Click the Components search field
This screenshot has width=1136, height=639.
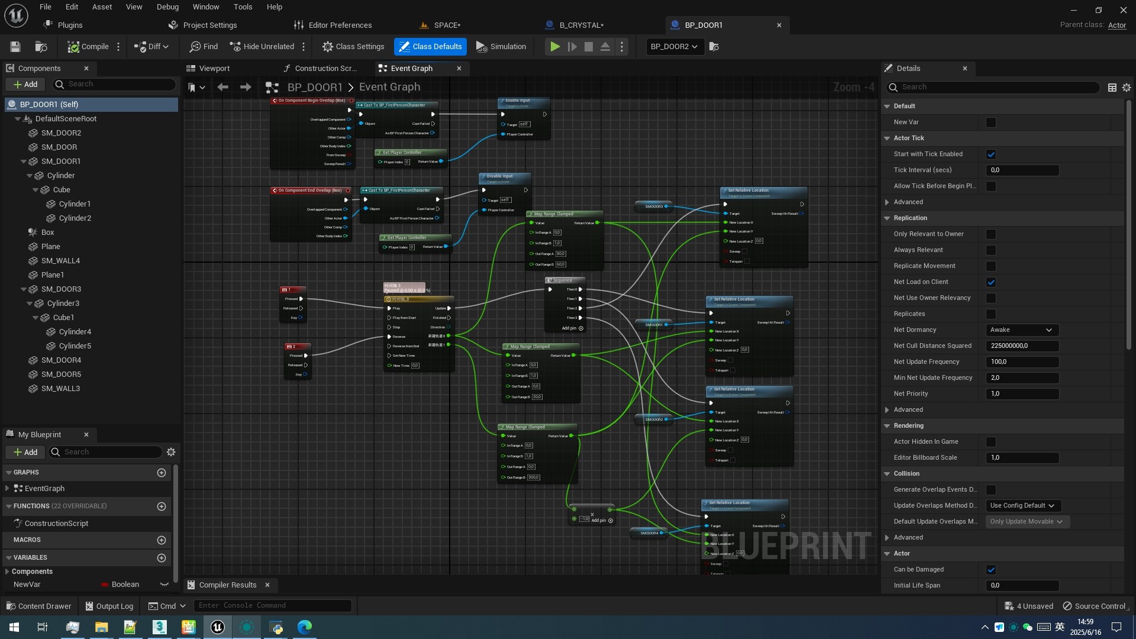[x=114, y=85]
